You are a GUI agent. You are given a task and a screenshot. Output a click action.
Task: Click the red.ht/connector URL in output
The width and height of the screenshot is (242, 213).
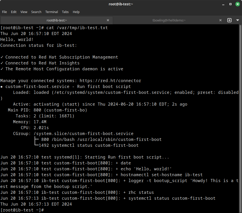pos(110,81)
